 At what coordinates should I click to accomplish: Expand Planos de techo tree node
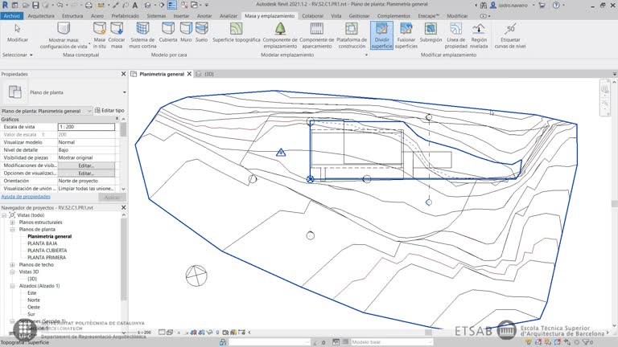12,264
